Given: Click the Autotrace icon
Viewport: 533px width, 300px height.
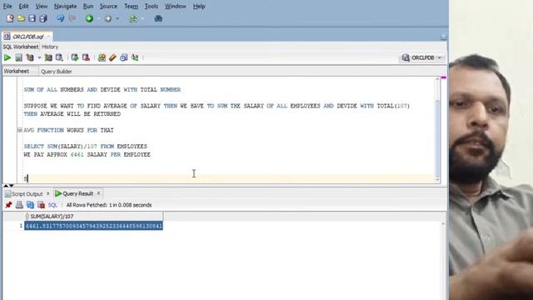Looking at the screenshot, I should 48,57.
